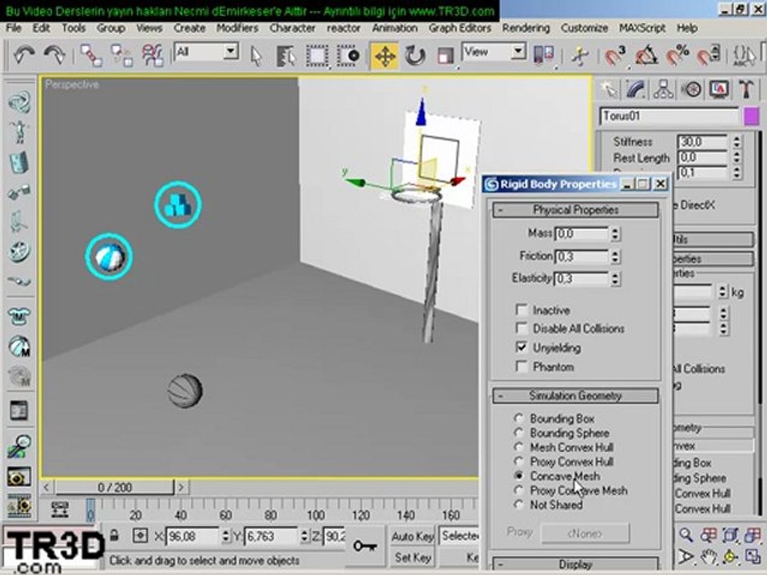Screen dimensions: 767x575
Task: Click the Torus01 object name field
Action: coord(669,117)
